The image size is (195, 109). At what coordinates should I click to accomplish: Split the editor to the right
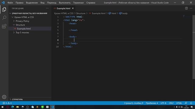tap(186, 8)
